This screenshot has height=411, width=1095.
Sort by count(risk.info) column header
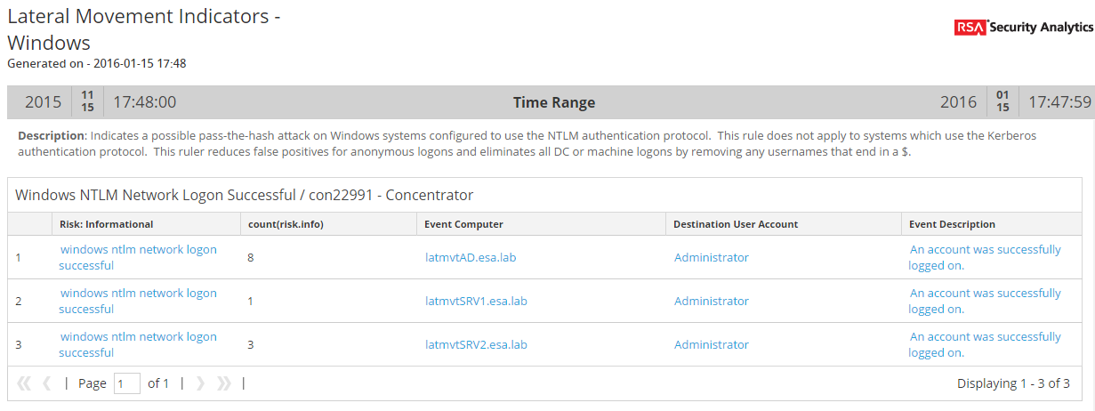point(286,224)
